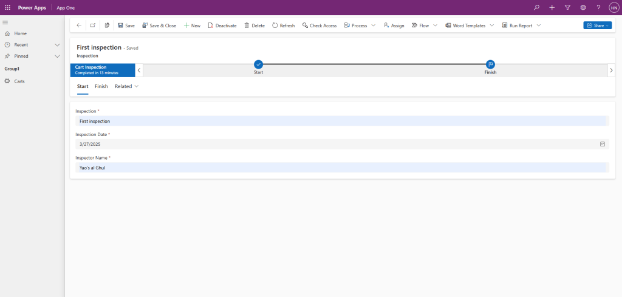Open the app launcher waffle icon
Screen dimensions: 622x297
pyautogui.click(x=7, y=7)
